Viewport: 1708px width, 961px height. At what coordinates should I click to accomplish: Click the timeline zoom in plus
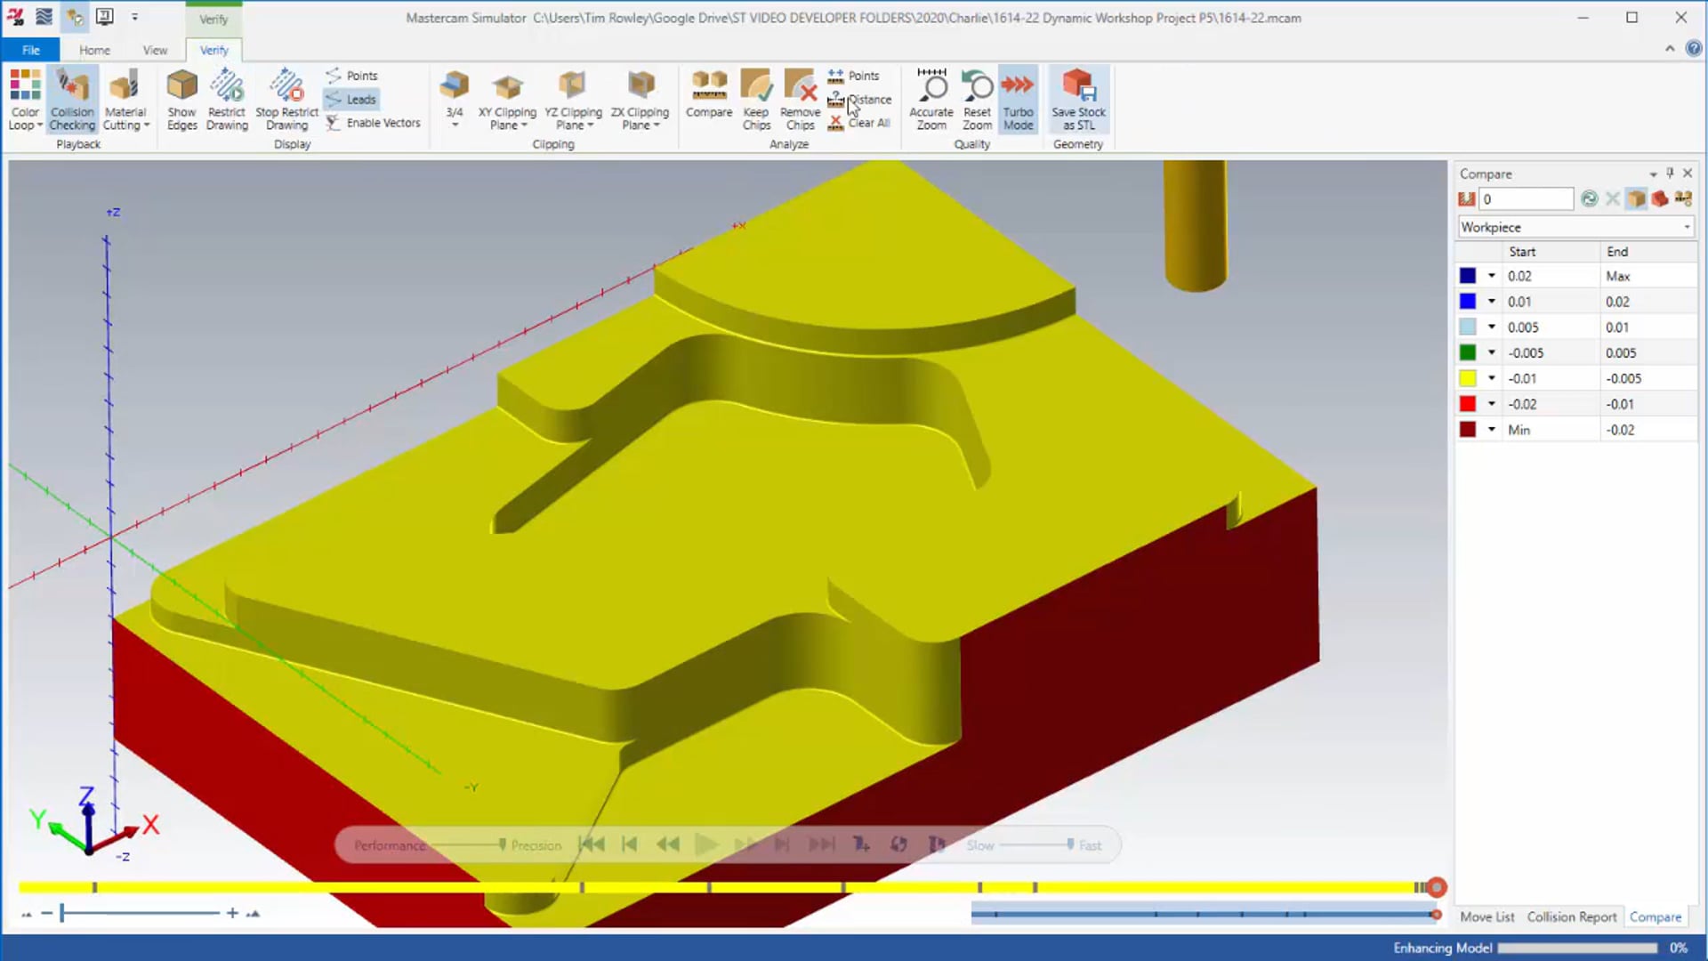click(x=232, y=913)
